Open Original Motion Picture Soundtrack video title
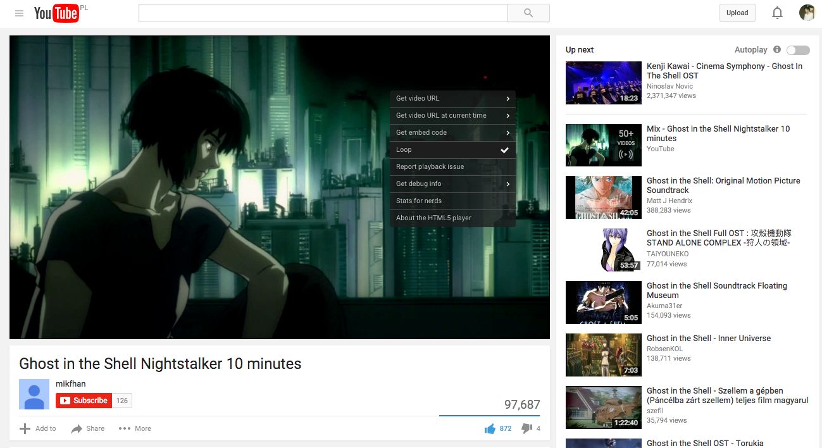Viewport: 822px width, 448px height. (x=723, y=185)
